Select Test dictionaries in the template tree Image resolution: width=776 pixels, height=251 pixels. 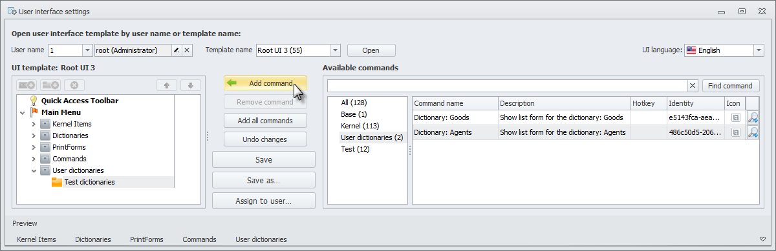click(x=89, y=182)
